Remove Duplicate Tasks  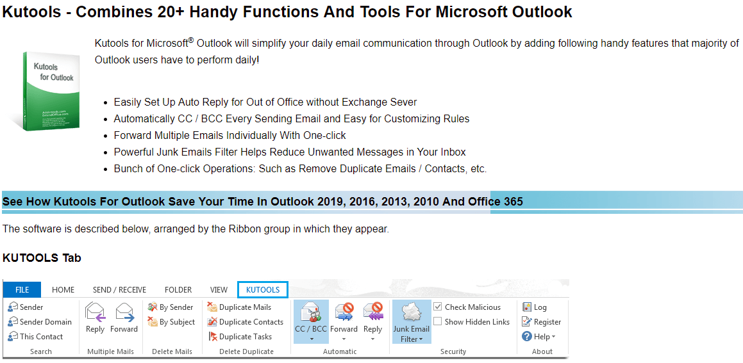tap(240, 337)
